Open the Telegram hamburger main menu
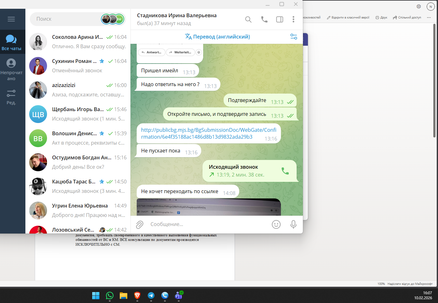438x303 pixels. [11, 19]
